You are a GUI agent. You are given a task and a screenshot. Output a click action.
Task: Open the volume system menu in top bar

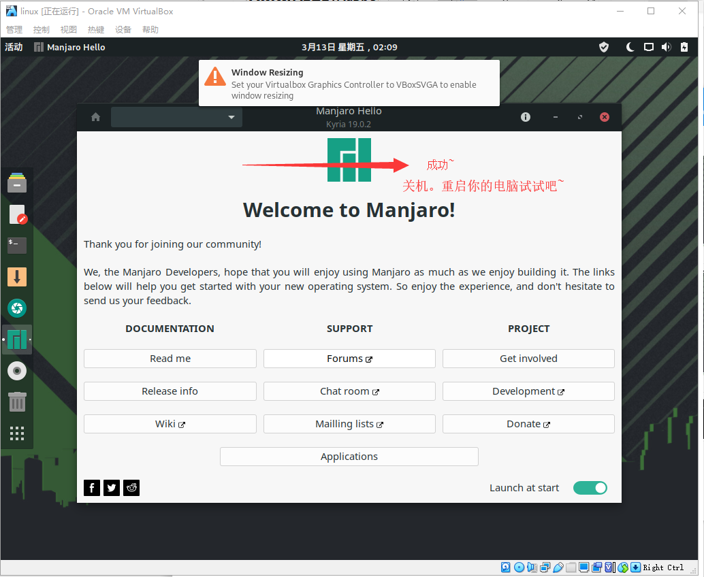pyautogui.click(x=666, y=47)
